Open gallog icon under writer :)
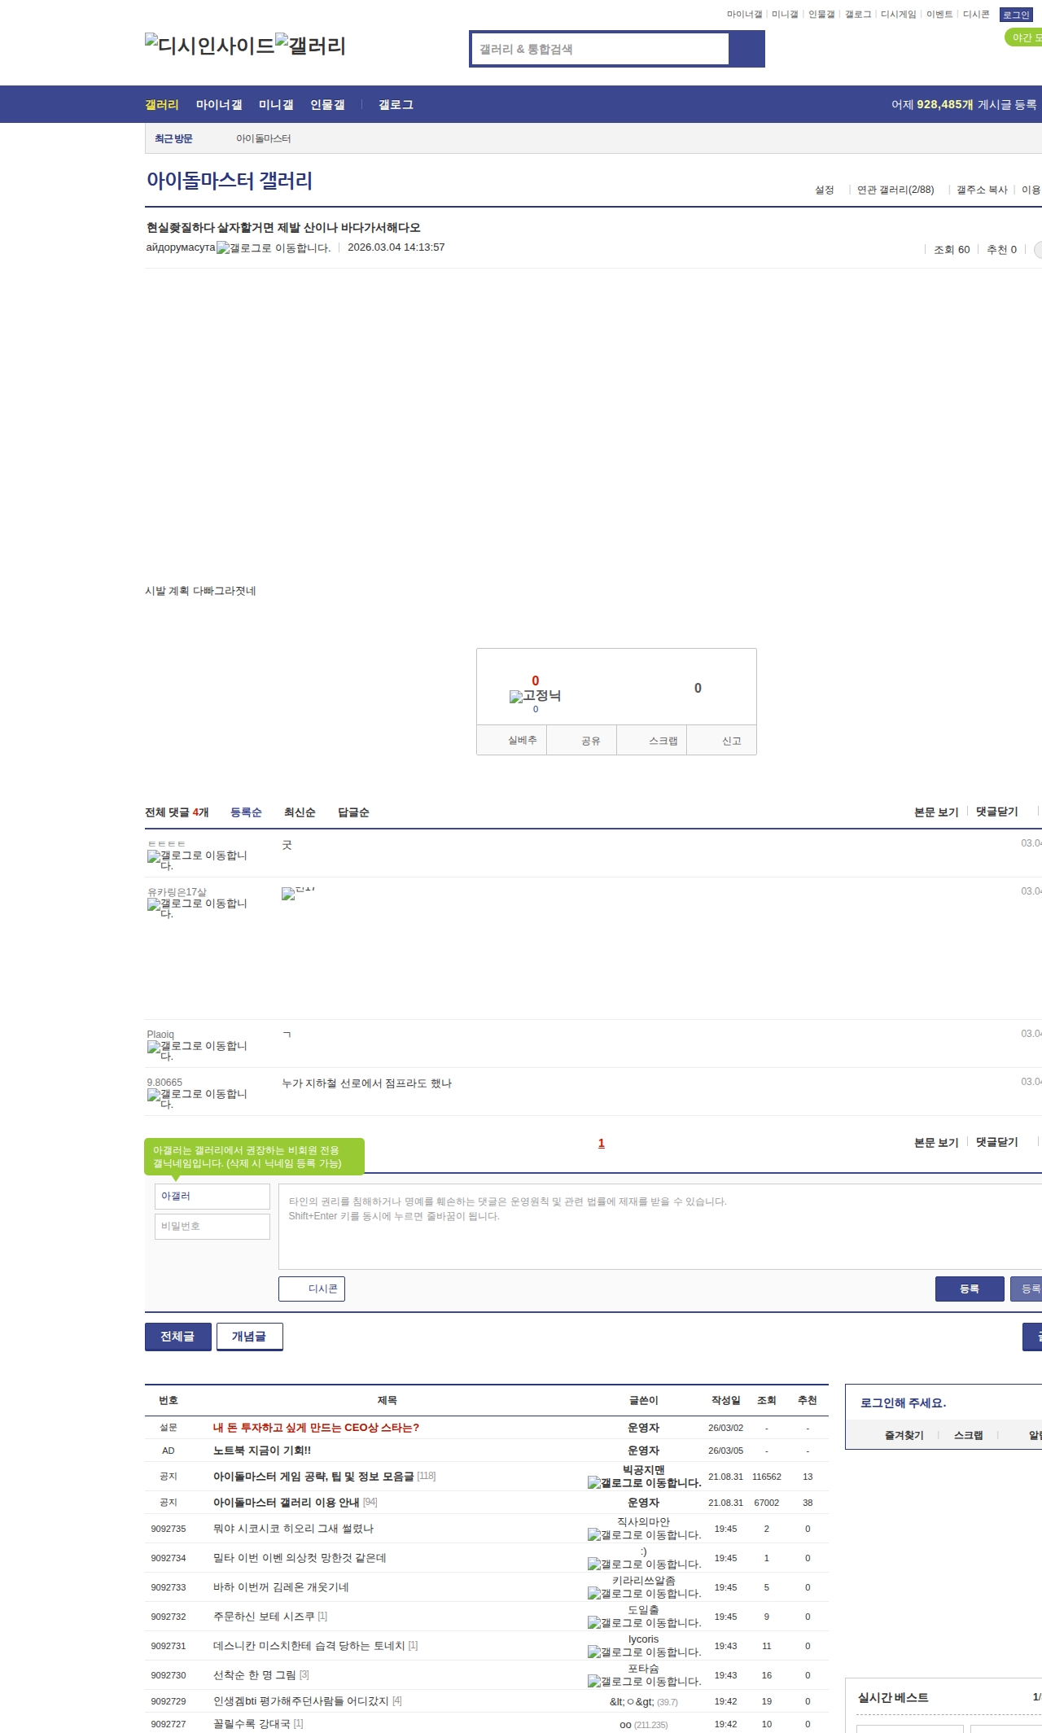This screenshot has width=1042, height=1733. coord(645,1565)
